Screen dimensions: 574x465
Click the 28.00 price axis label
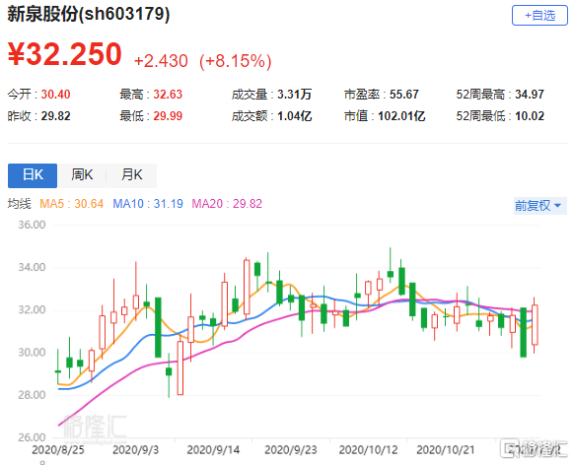(32, 395)
